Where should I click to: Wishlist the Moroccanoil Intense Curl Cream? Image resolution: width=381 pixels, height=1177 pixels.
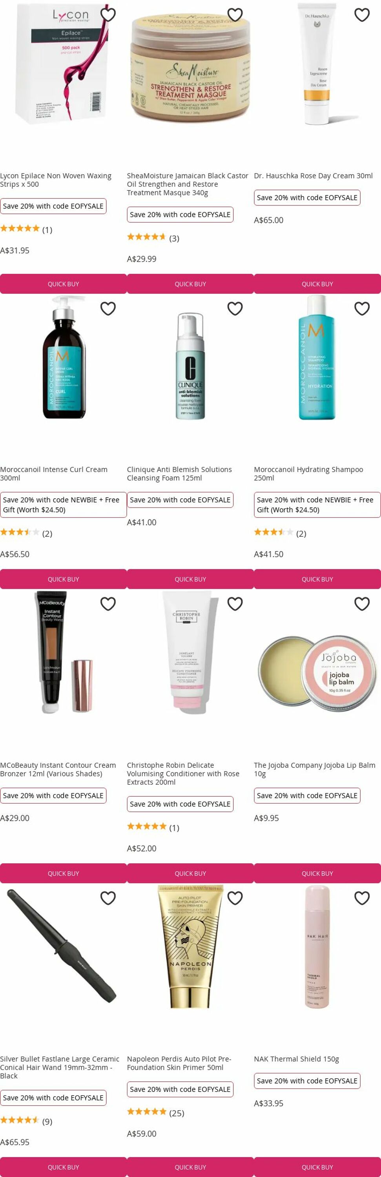[108, 308]
